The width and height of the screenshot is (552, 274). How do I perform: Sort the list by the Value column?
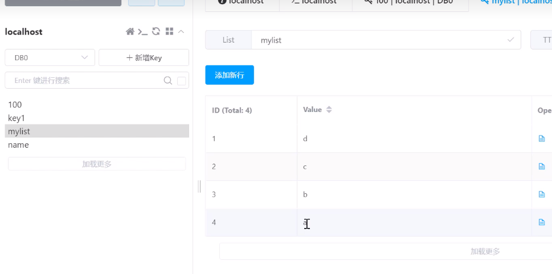coord(329,110)
